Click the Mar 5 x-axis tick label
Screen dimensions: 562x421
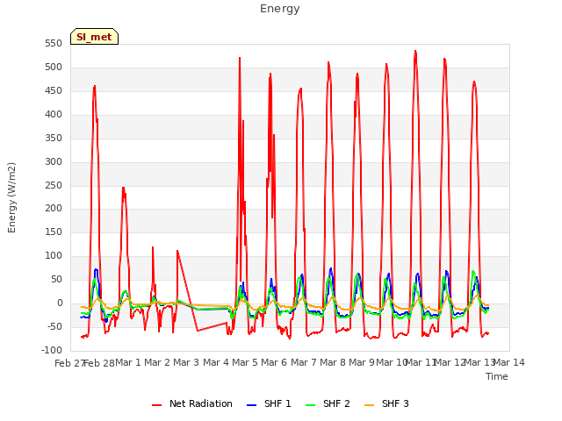coord(245,362)
